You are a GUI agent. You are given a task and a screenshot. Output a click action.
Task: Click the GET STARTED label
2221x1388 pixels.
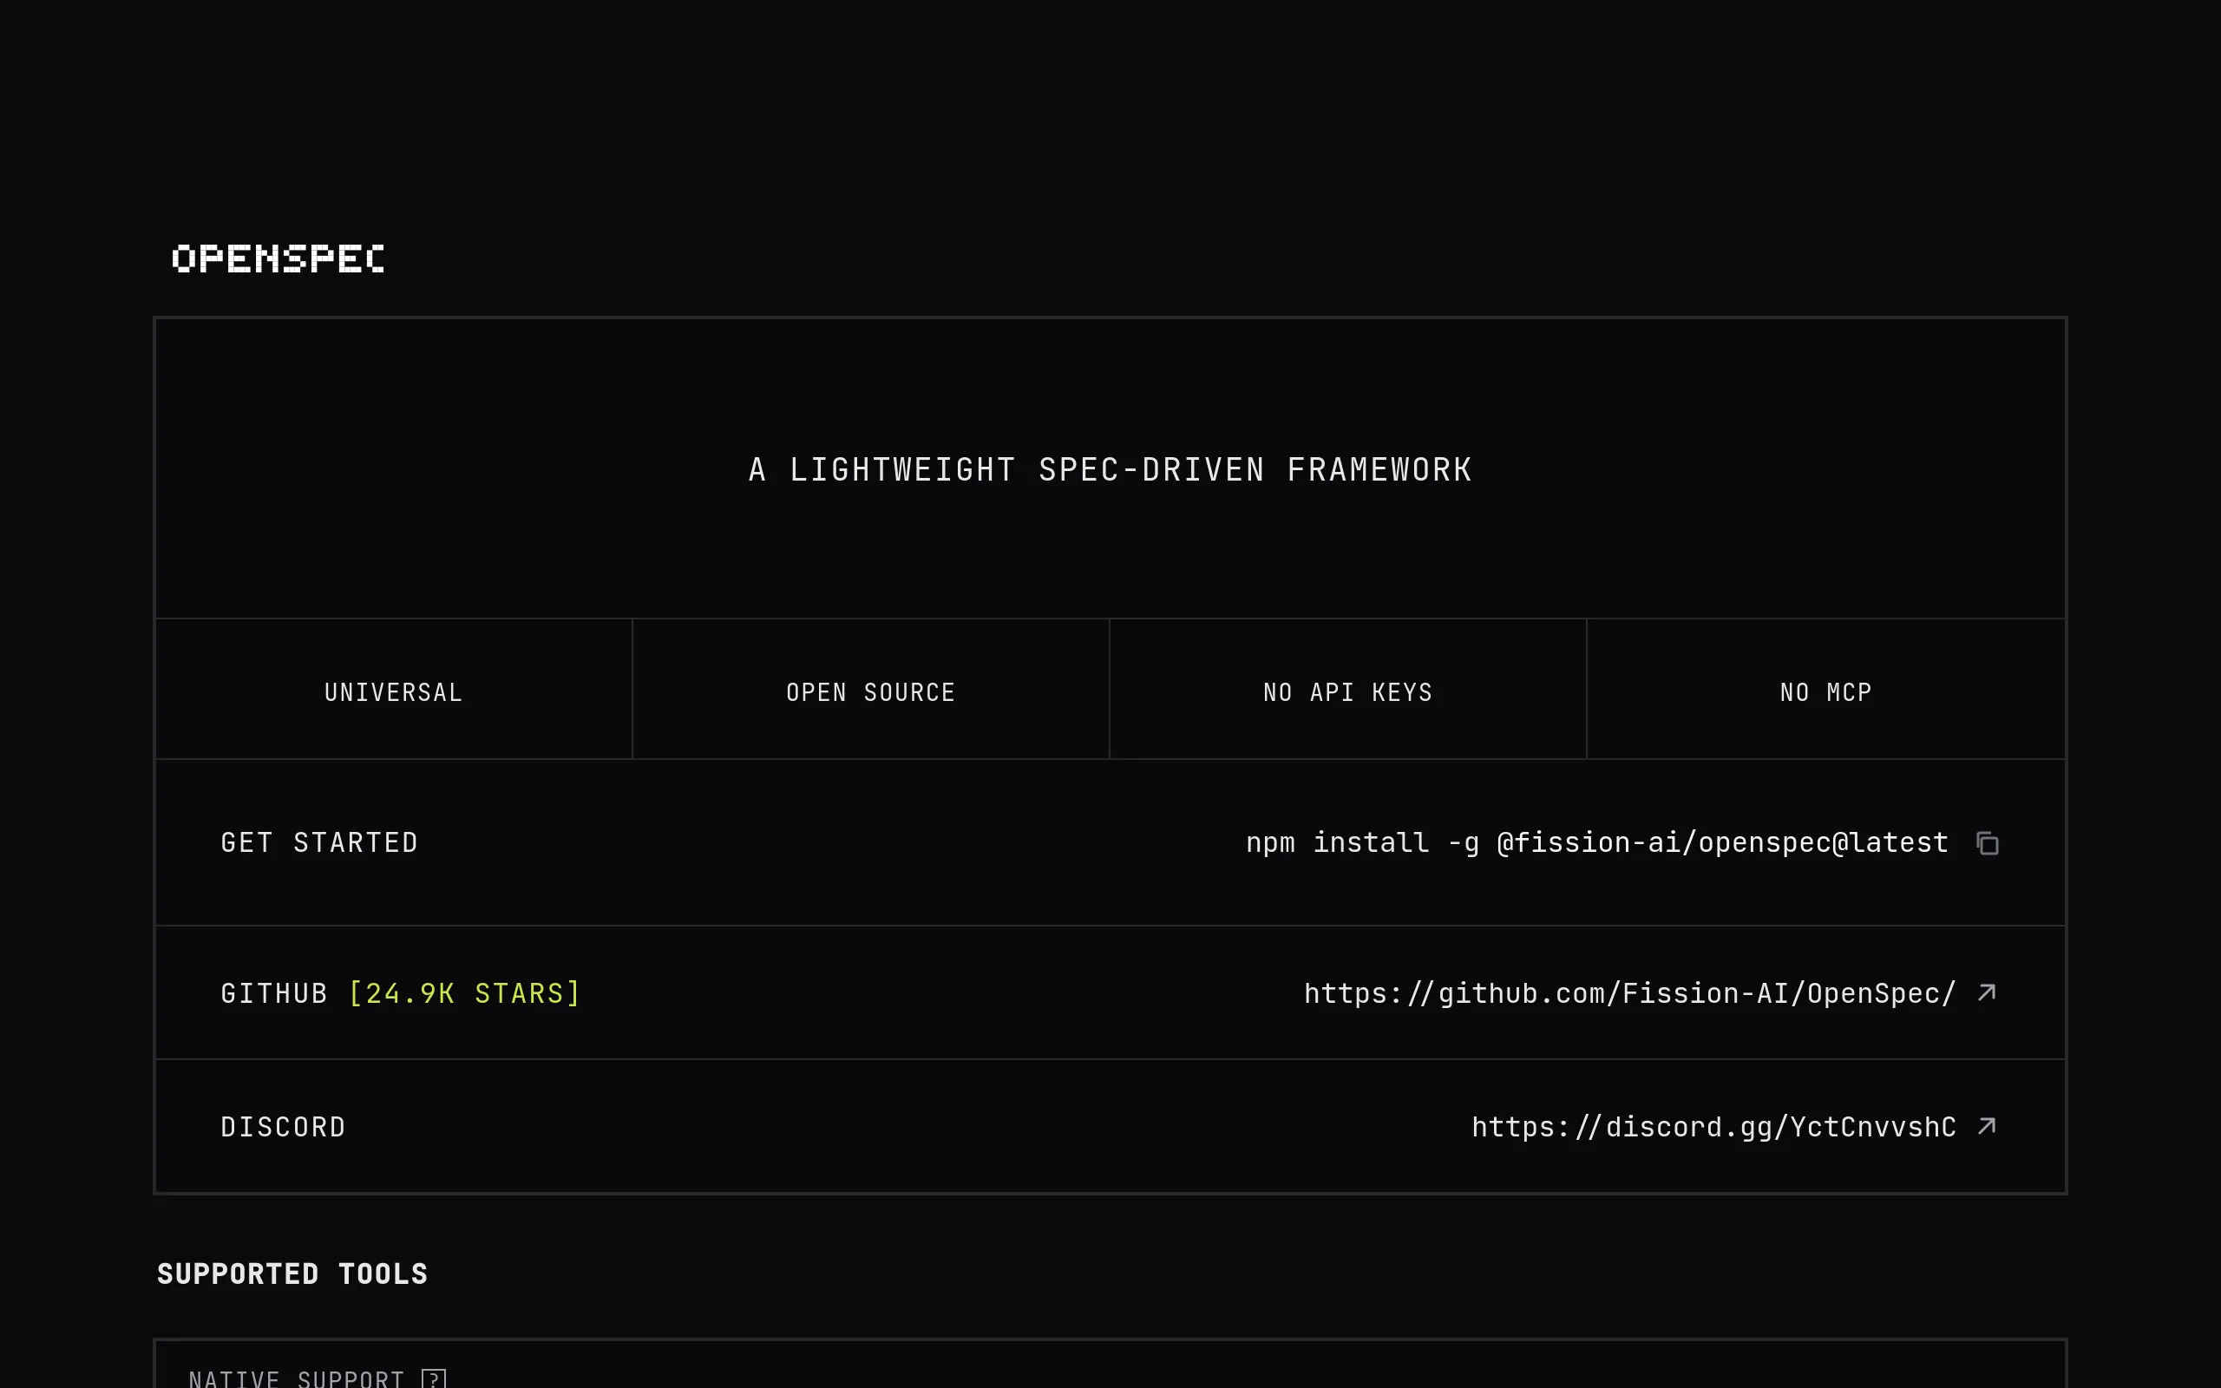click(319, 841)
